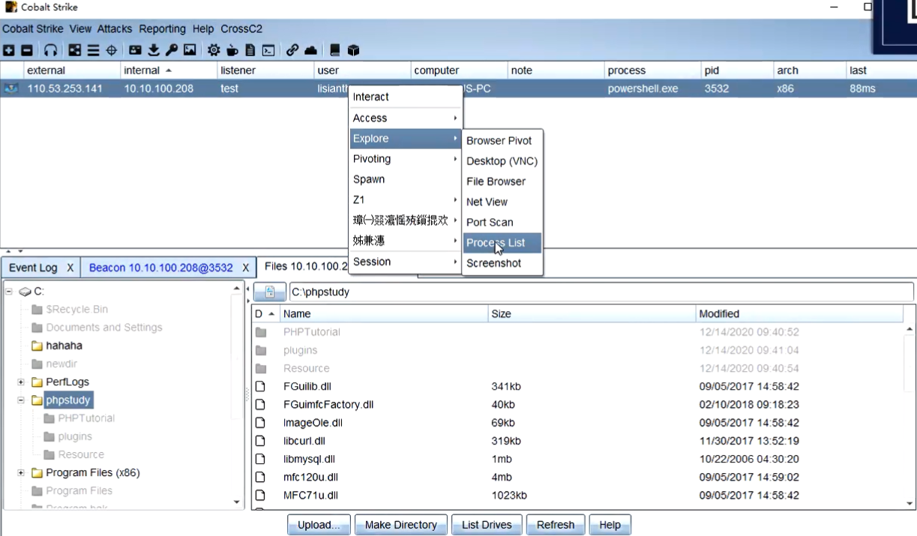Choose Process List from Explore submenu
The width and height of the screenshot is (917, 536).
click(x=502, y=243)
